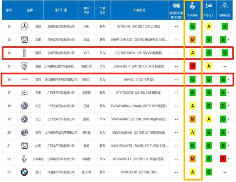Viewport: 236px width, 182px height.
Task: Click the Toyota logo in row 17
Action: (24, 93)
